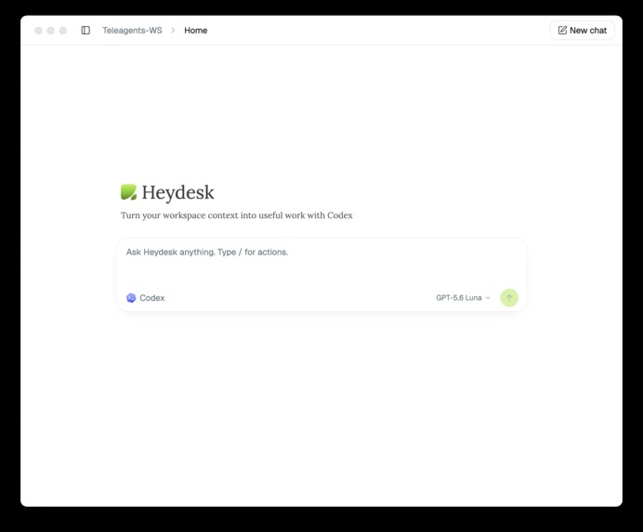Open the Teleagents-WS workspace breadcrumb

[x=132, y=31]
